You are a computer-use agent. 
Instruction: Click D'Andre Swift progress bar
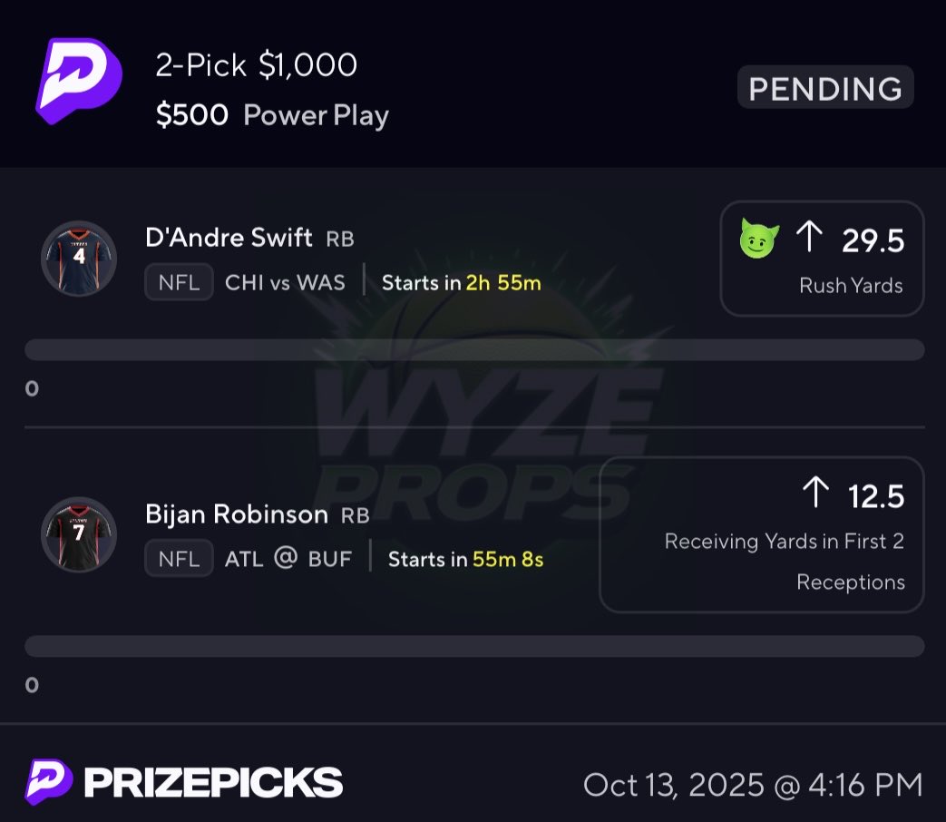click(x=474, y=350)
